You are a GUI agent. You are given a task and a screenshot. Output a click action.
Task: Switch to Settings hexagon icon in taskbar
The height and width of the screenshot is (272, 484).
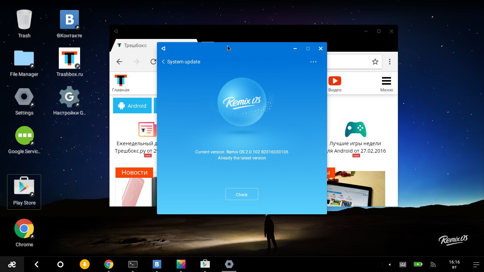(x=229, y=264)
